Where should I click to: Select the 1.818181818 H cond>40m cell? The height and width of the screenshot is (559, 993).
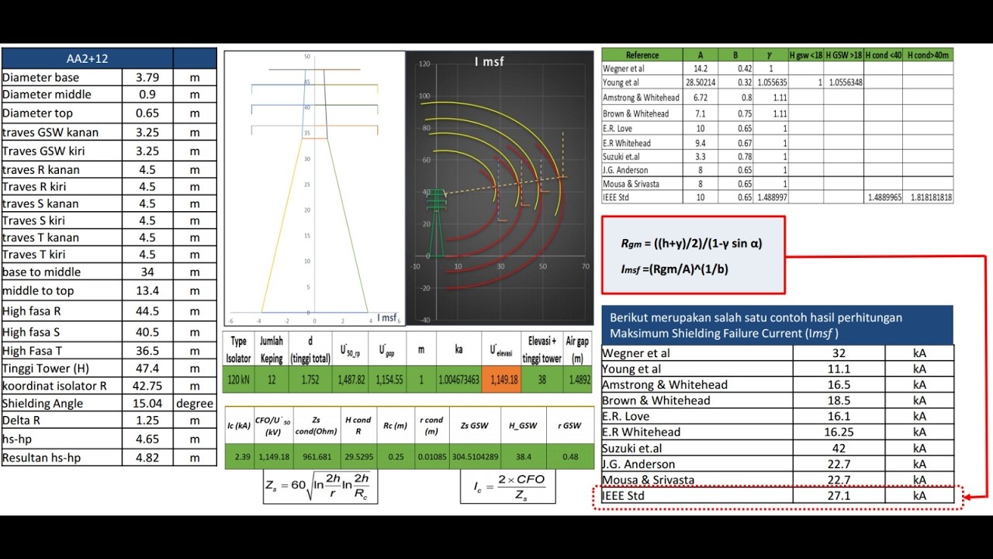pyautogui.click(x=930, y=197)
